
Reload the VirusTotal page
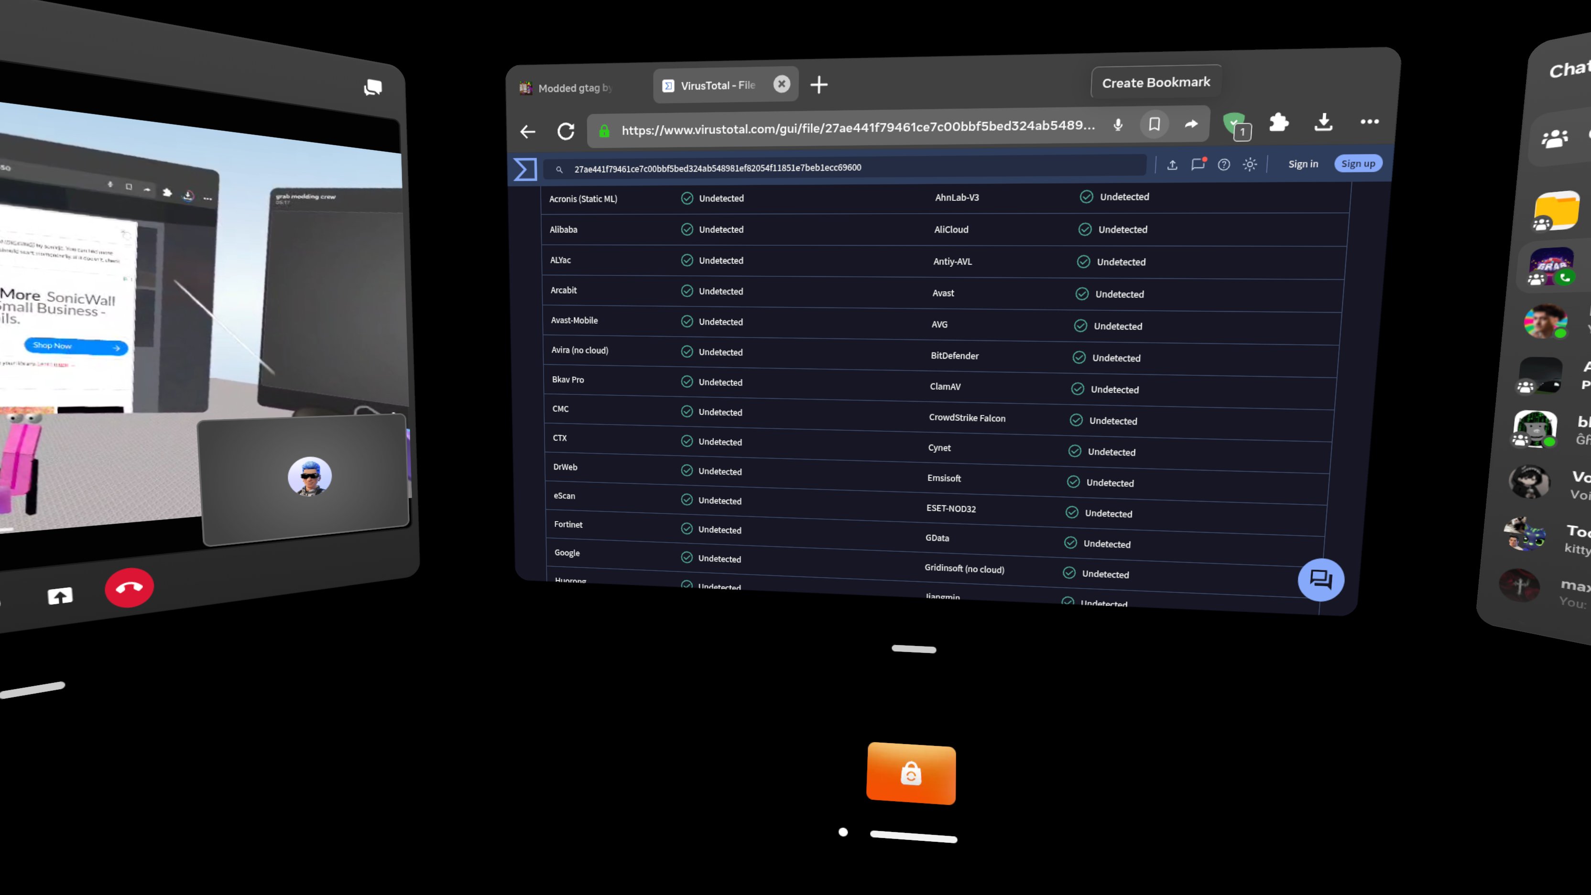click(566, 131)
